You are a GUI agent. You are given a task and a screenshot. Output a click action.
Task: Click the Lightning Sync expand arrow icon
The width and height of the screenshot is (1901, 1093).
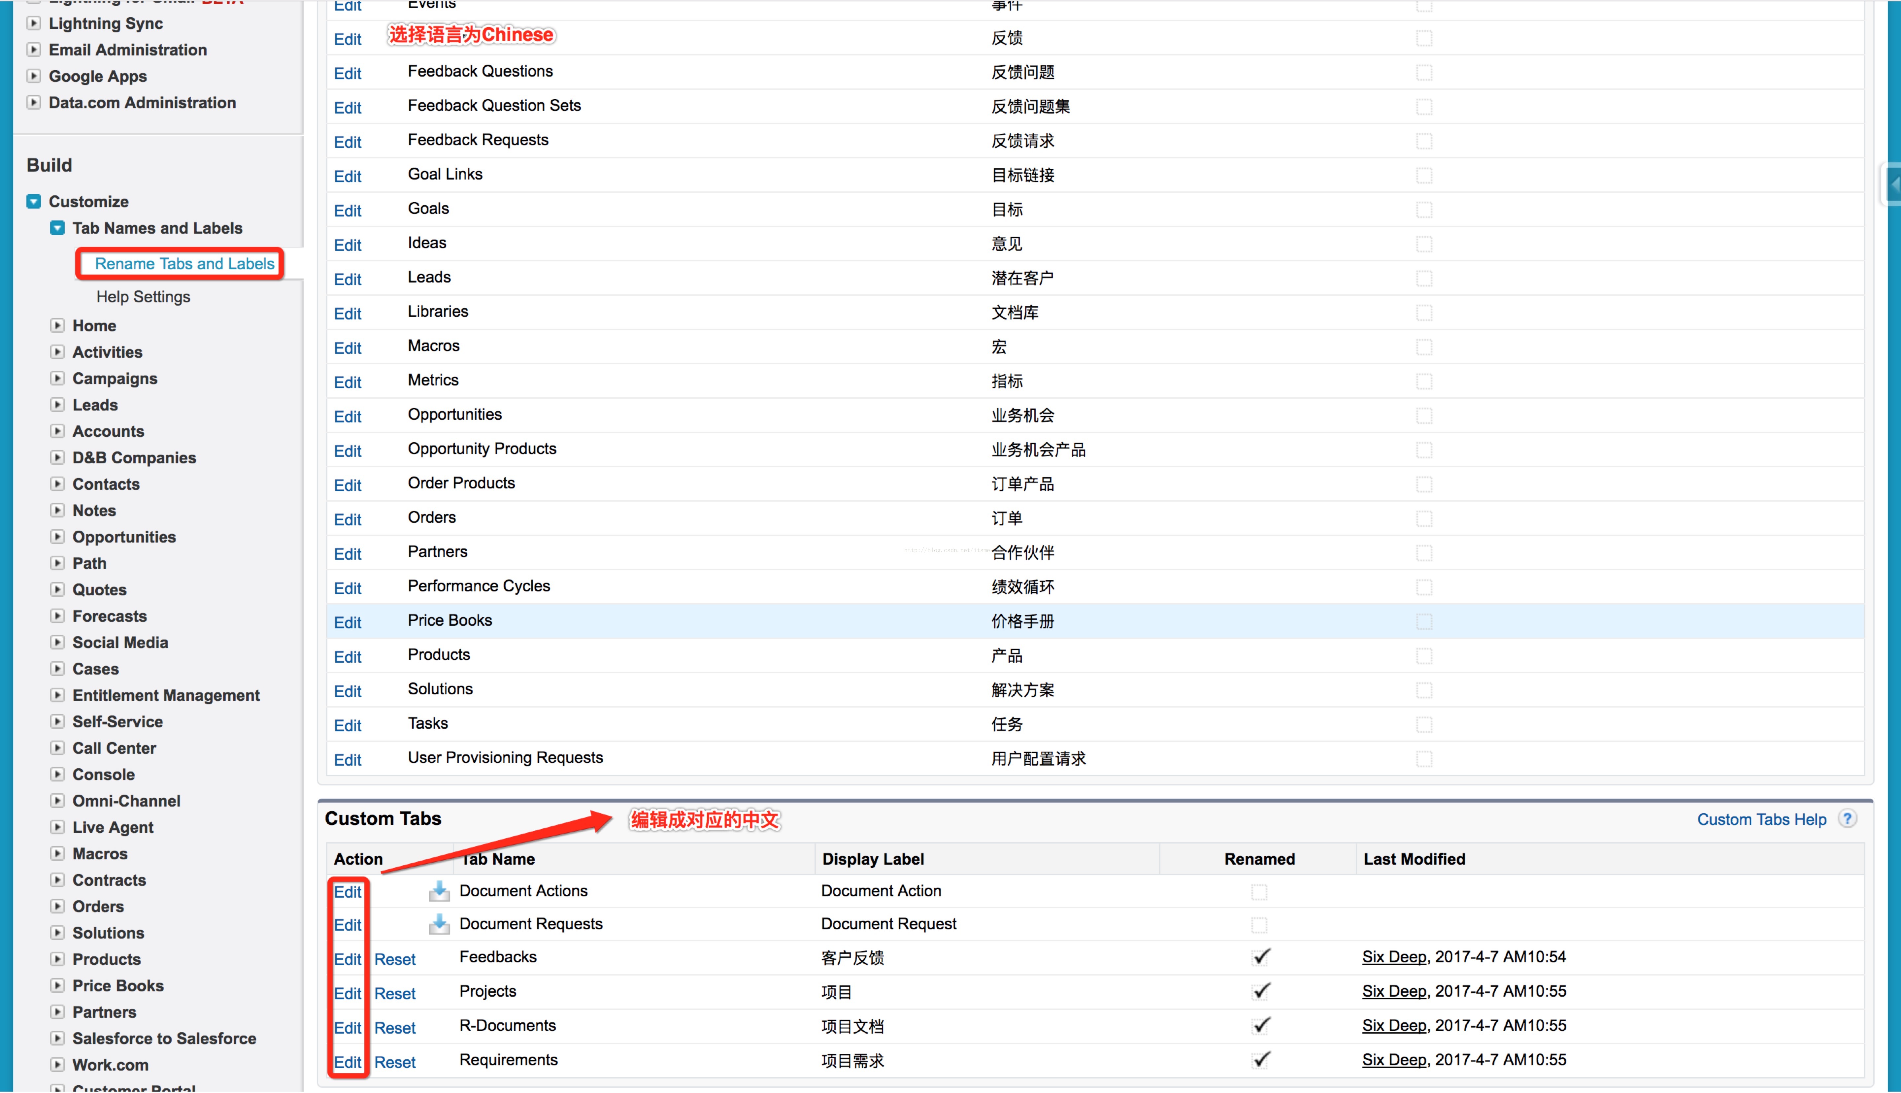coord(34,23)
